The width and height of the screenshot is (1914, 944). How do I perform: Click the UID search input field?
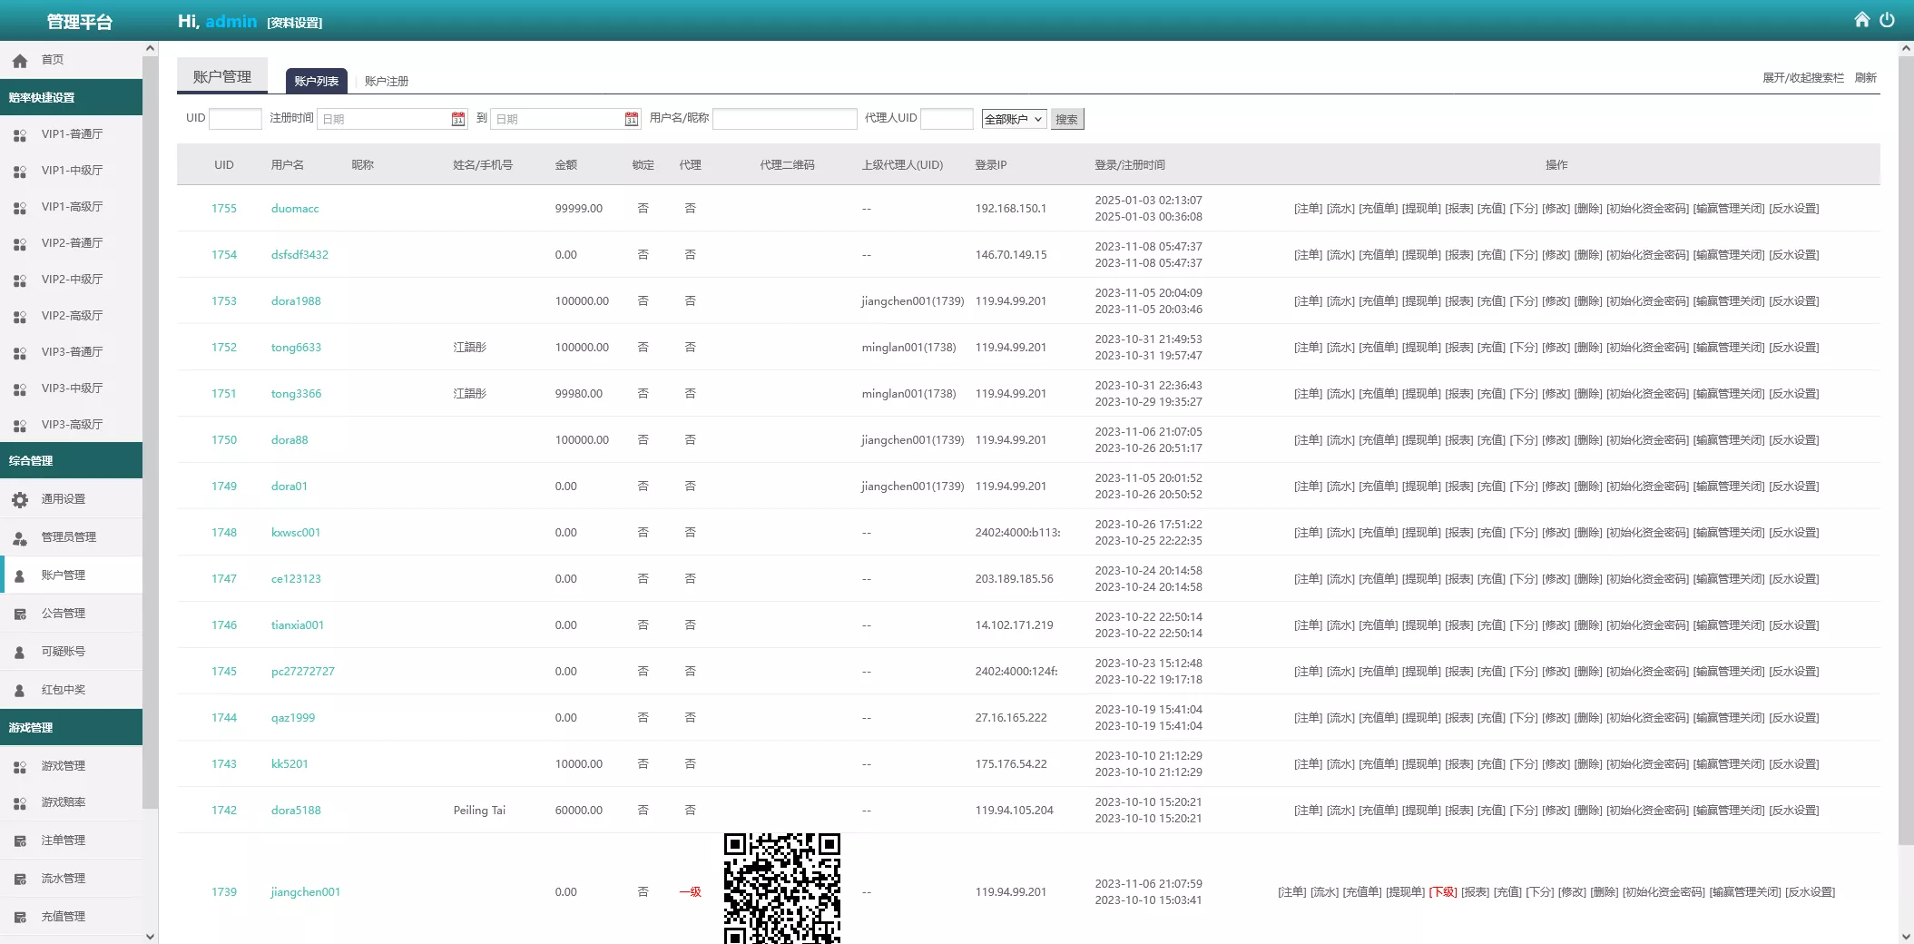(x=235, y=119)
